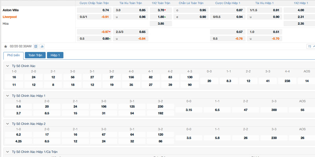Select first-half correct score 3-0 odds 106
The image size is (315, 157).
104,106
